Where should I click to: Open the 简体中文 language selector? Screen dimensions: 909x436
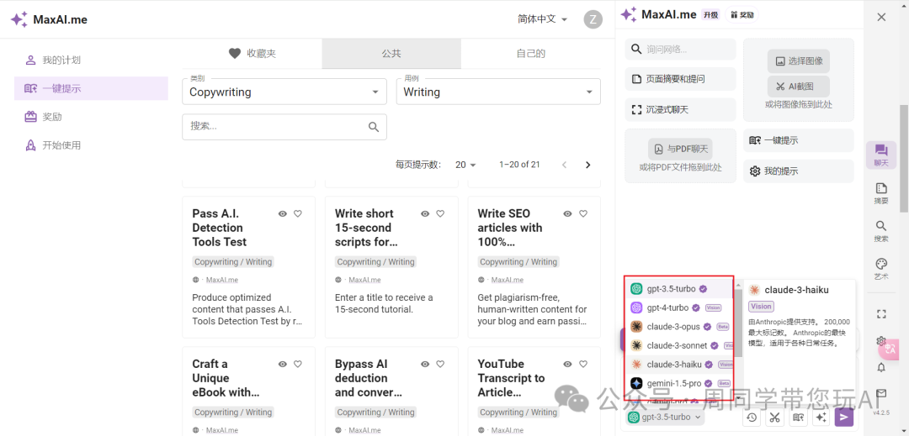(x=543, y=19)
